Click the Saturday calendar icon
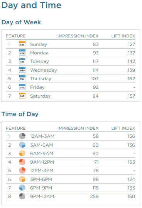142x208 pixels. [x=22, y=96]
